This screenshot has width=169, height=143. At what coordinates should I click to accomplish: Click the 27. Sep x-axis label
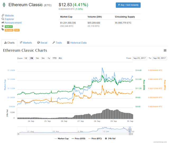(81, 121)
